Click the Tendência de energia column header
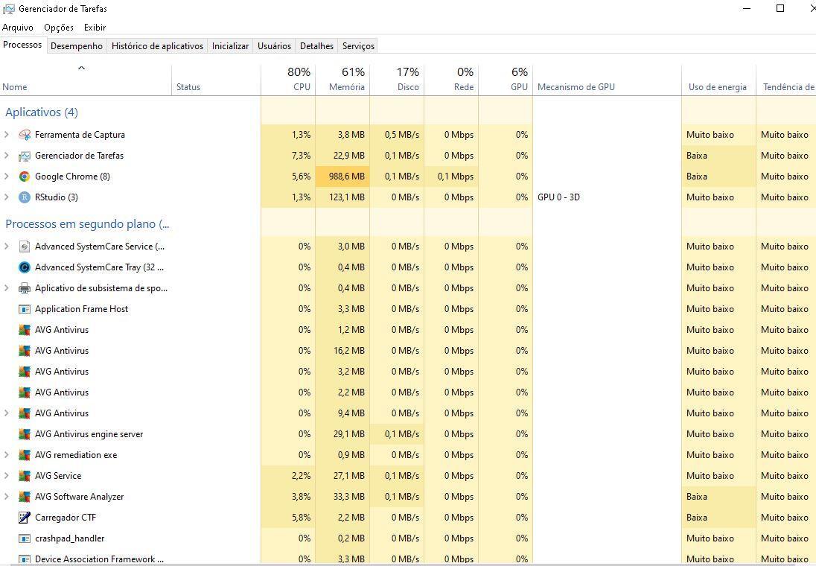The width and height of the screenshot is (816, 566). (x=785, y=80)
